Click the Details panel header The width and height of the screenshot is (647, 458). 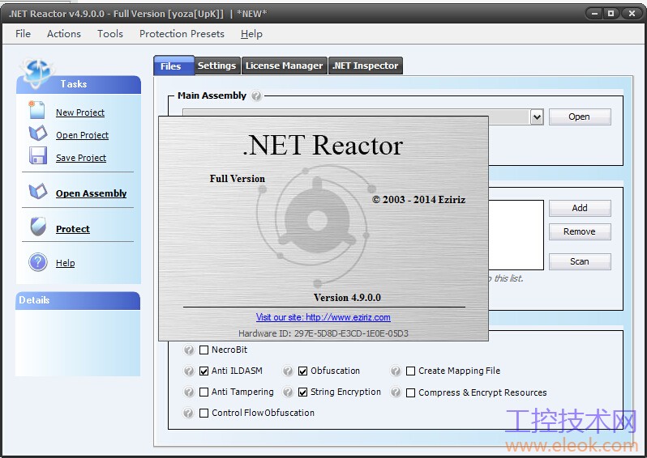tap(78, 300)
